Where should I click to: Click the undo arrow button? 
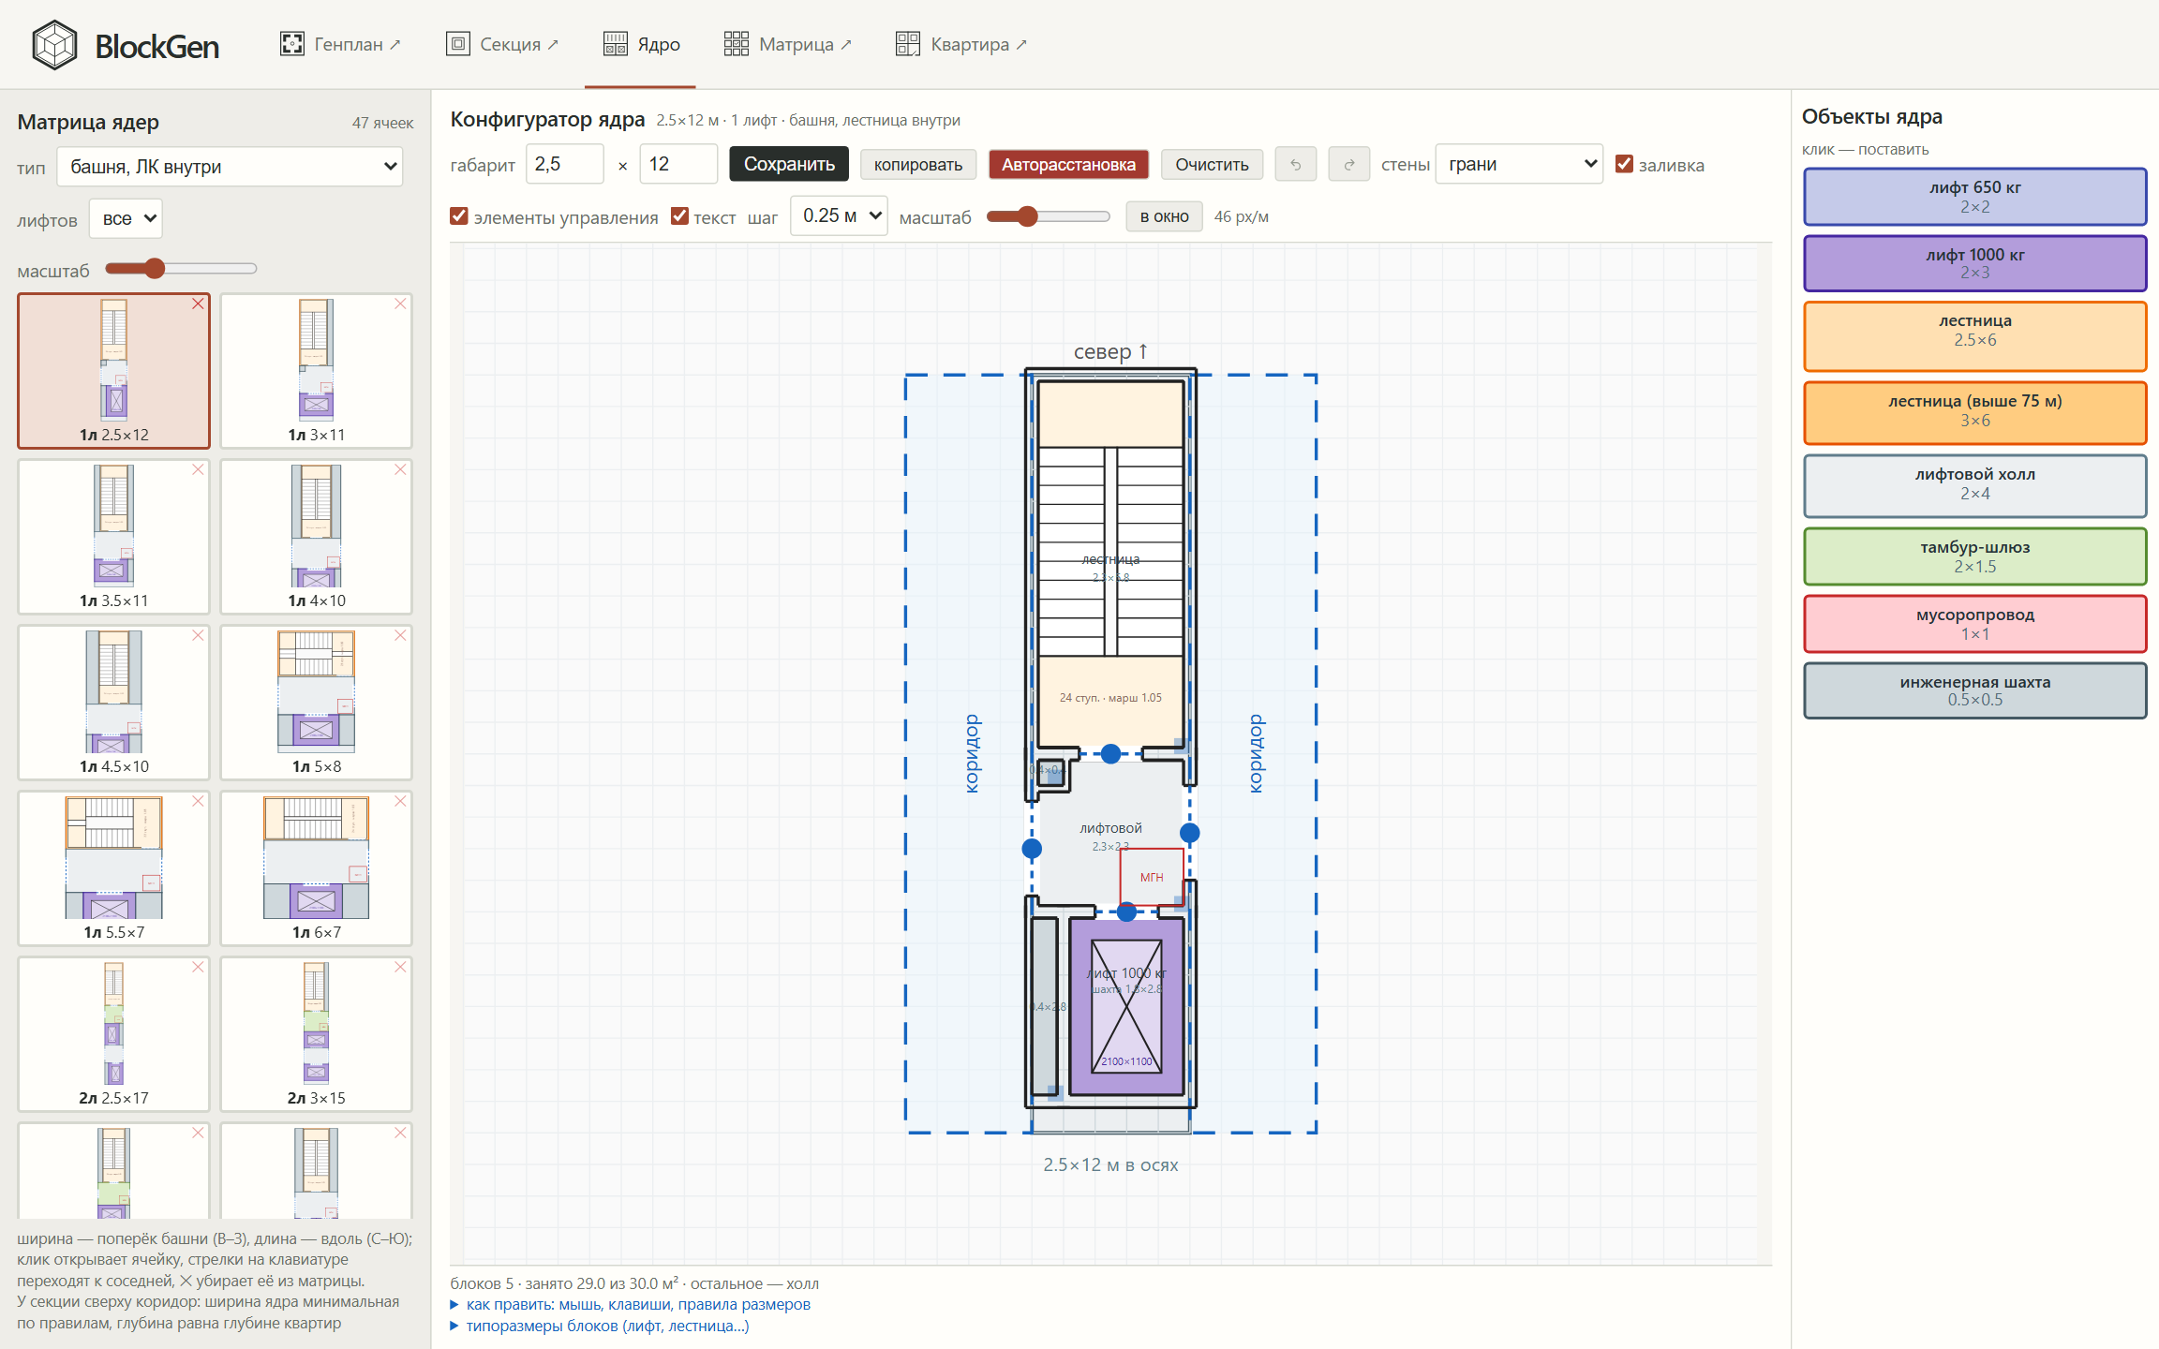coord(1296,165)
